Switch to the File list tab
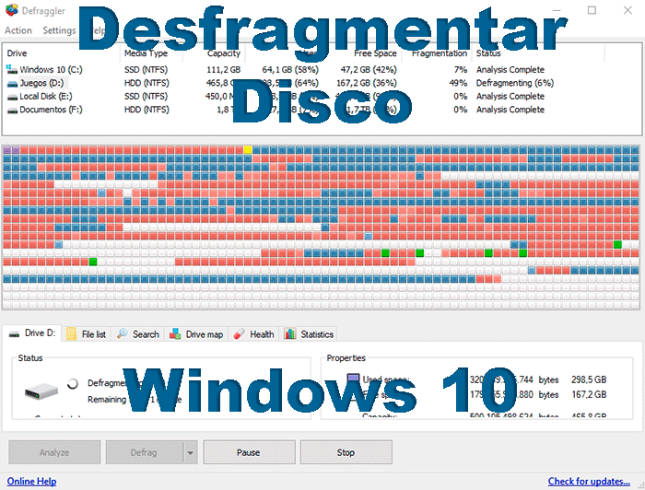 [87, 334]
